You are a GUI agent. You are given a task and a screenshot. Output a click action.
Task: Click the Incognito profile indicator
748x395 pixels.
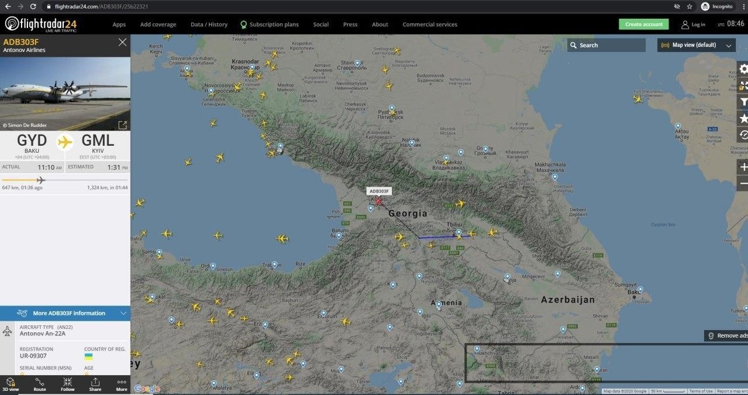[x=716, y=6]
